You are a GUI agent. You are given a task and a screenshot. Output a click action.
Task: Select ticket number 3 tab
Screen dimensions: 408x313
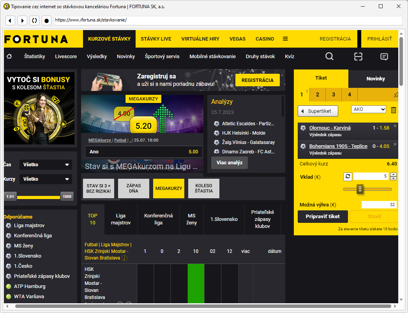pos(333,94)
